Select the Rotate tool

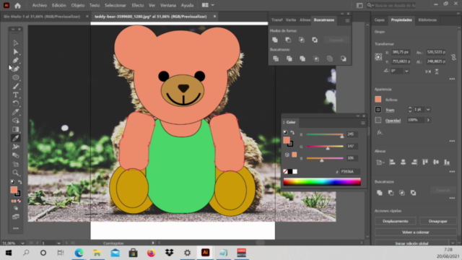[x=16, y=103]
